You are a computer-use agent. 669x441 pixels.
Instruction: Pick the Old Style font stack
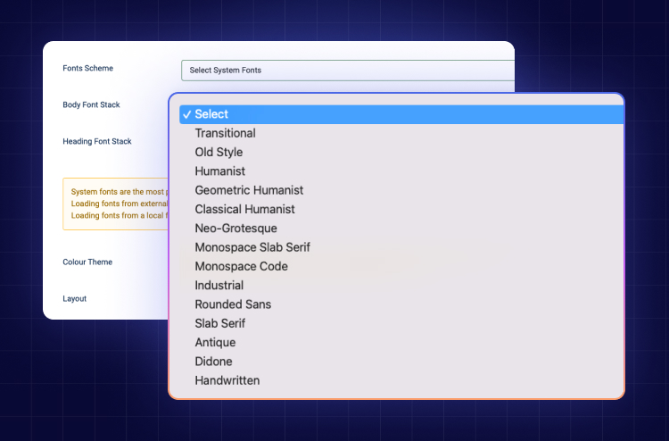point(401,153)
